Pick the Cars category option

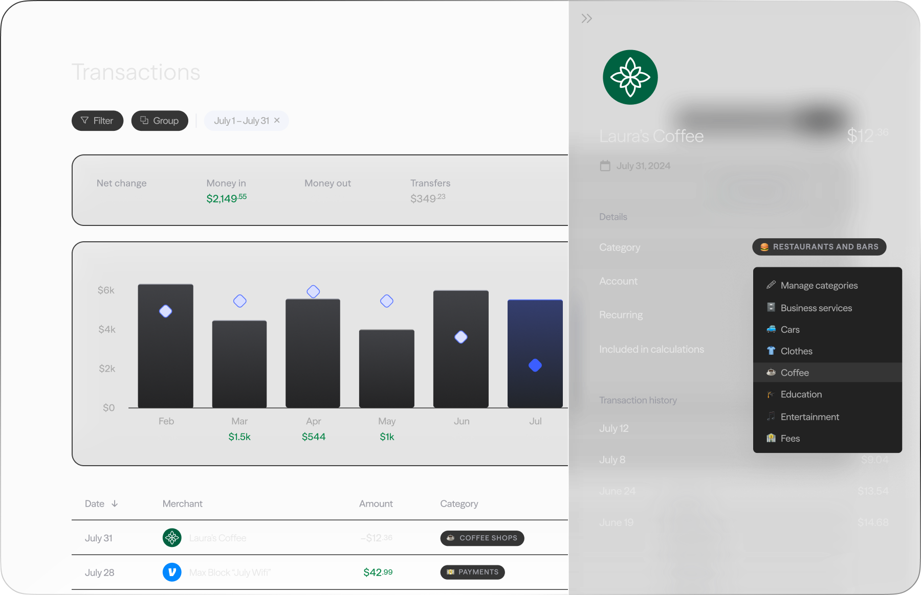pos(790,330)
